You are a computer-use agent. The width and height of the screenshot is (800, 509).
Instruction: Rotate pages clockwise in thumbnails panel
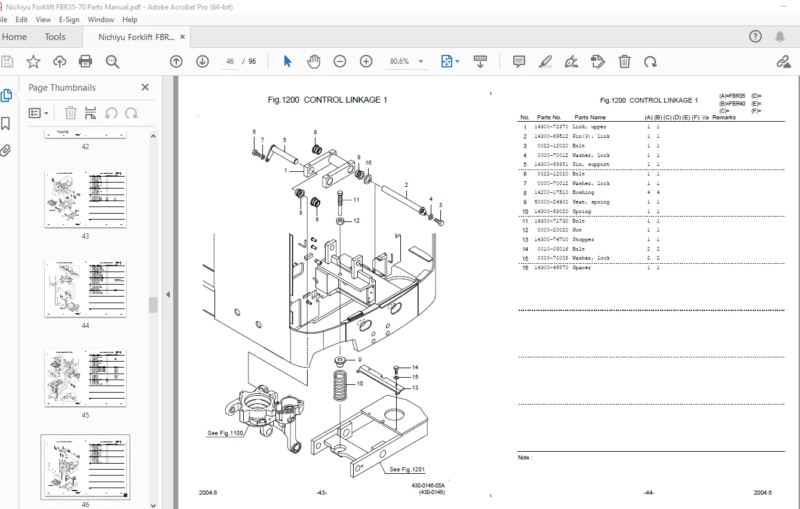(x=131, y=113)
